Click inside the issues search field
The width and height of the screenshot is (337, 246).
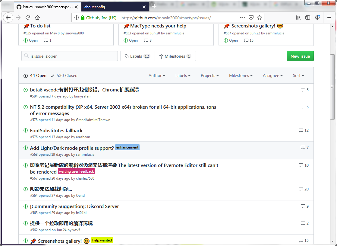coord(69,56)
